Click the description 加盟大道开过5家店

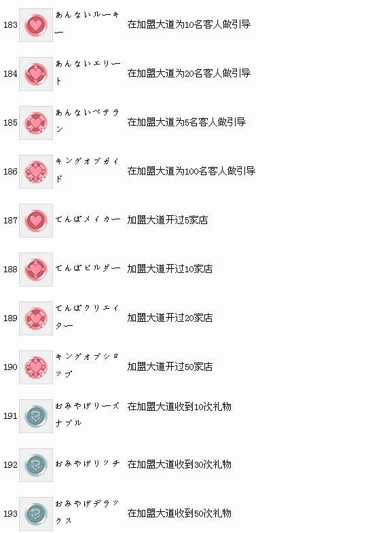pyautogui.click(x=168, y=220)
